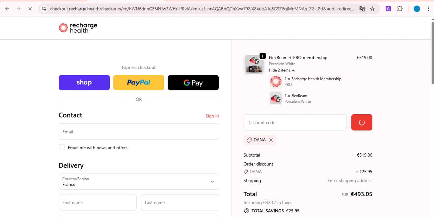Open the Country/Region dropdown
The image size is (434, 217).
[x=139, y=182]
